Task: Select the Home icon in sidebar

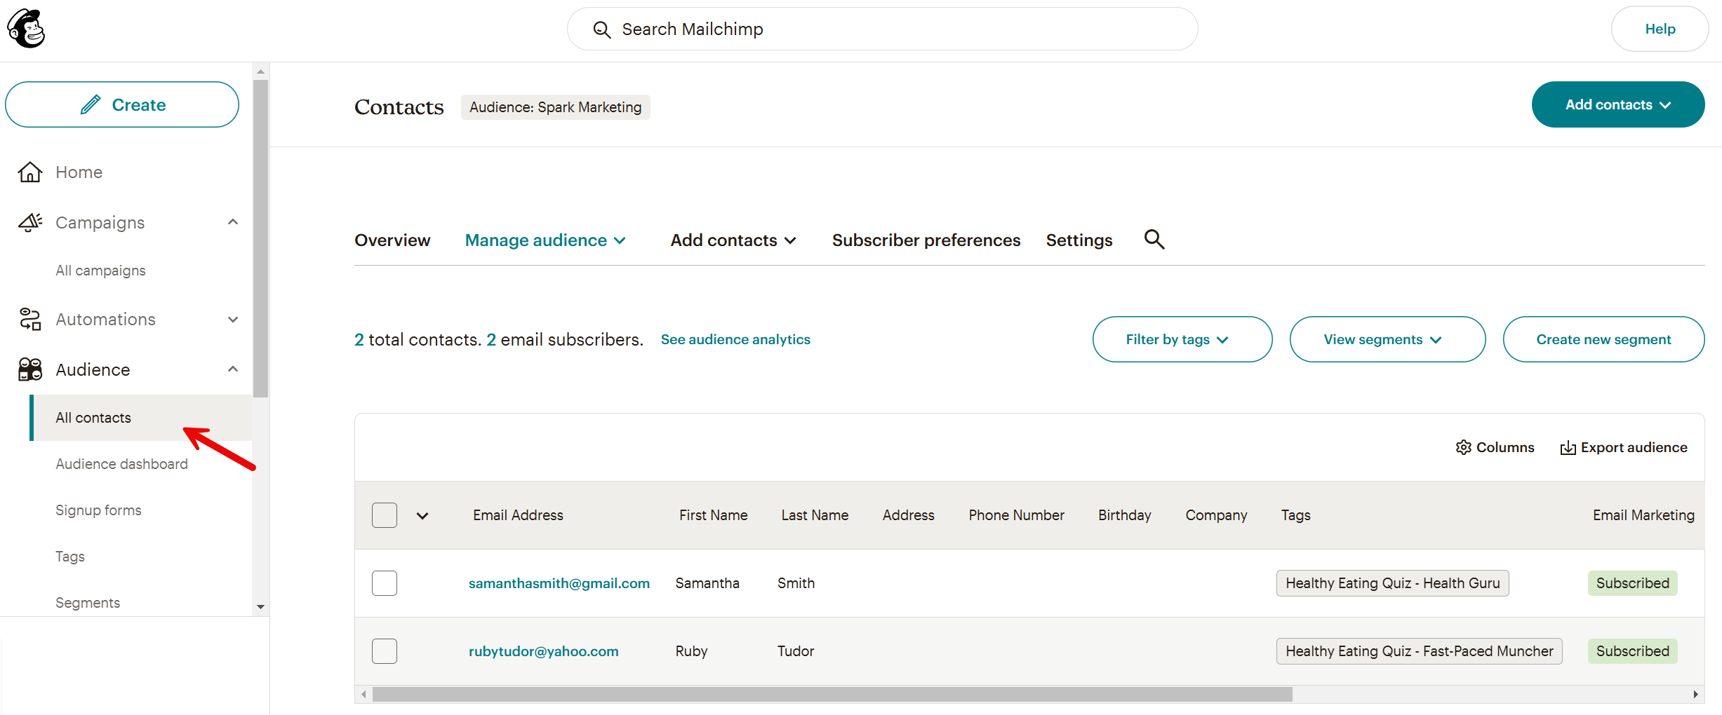Action: pyautogui.click(x=29, y=172)
